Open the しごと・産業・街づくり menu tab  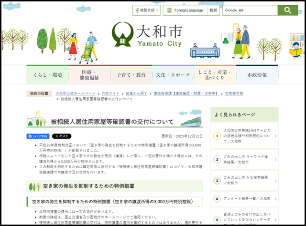pyautogui.click(x=215, y=75)
